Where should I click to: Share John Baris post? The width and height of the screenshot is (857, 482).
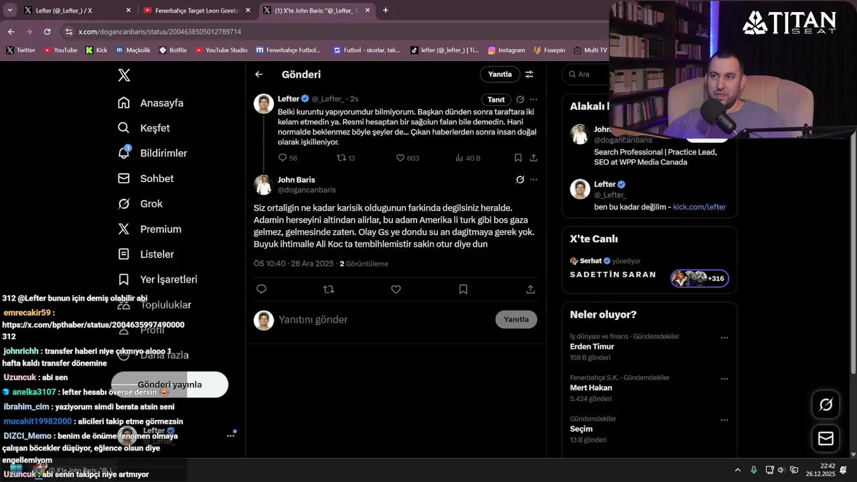(530, 289)
